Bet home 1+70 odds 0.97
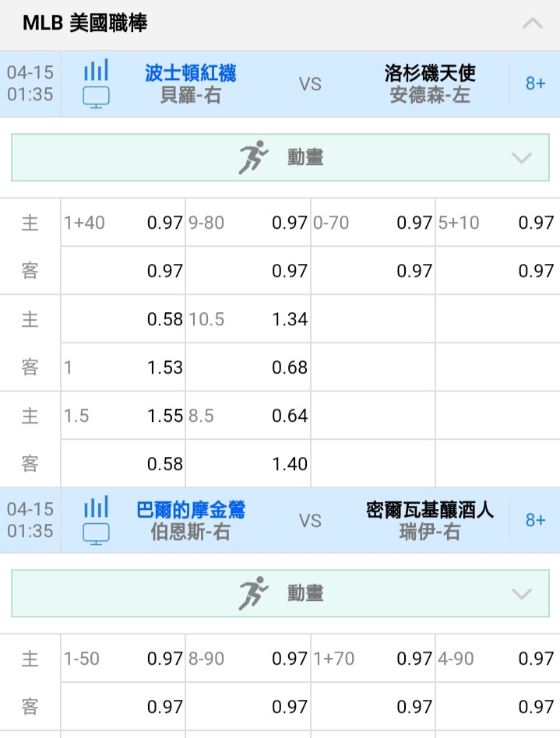560x738 pixels. [373, 659]
